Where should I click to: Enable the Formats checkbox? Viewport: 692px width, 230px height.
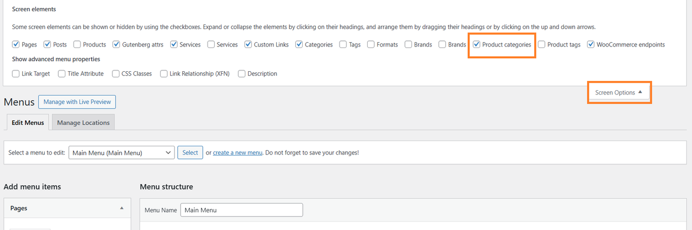coord(371,44)
